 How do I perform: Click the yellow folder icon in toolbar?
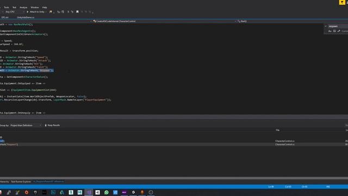click(51, 12)
